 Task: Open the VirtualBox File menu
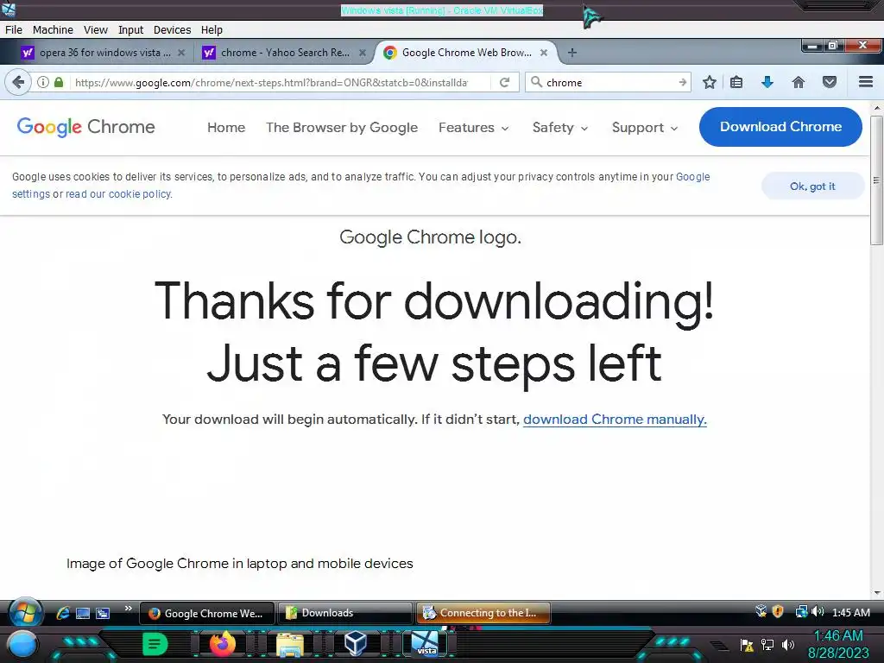[x=14, y=30]
